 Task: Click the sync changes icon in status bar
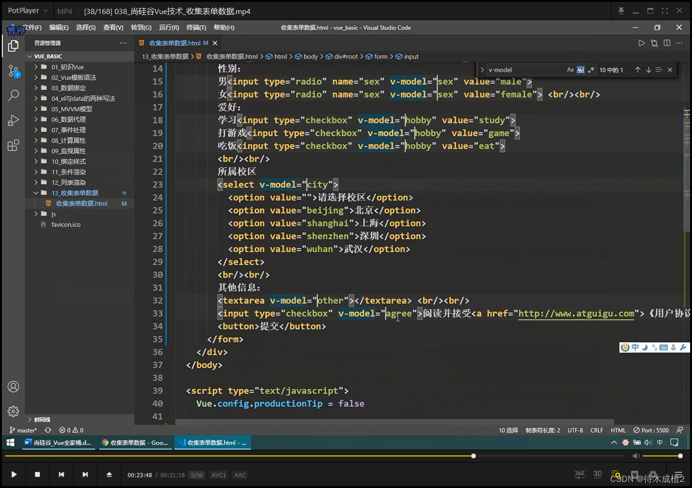tap(48, 430)
